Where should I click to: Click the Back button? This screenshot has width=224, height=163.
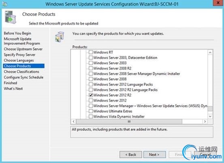tap(131, 155)
